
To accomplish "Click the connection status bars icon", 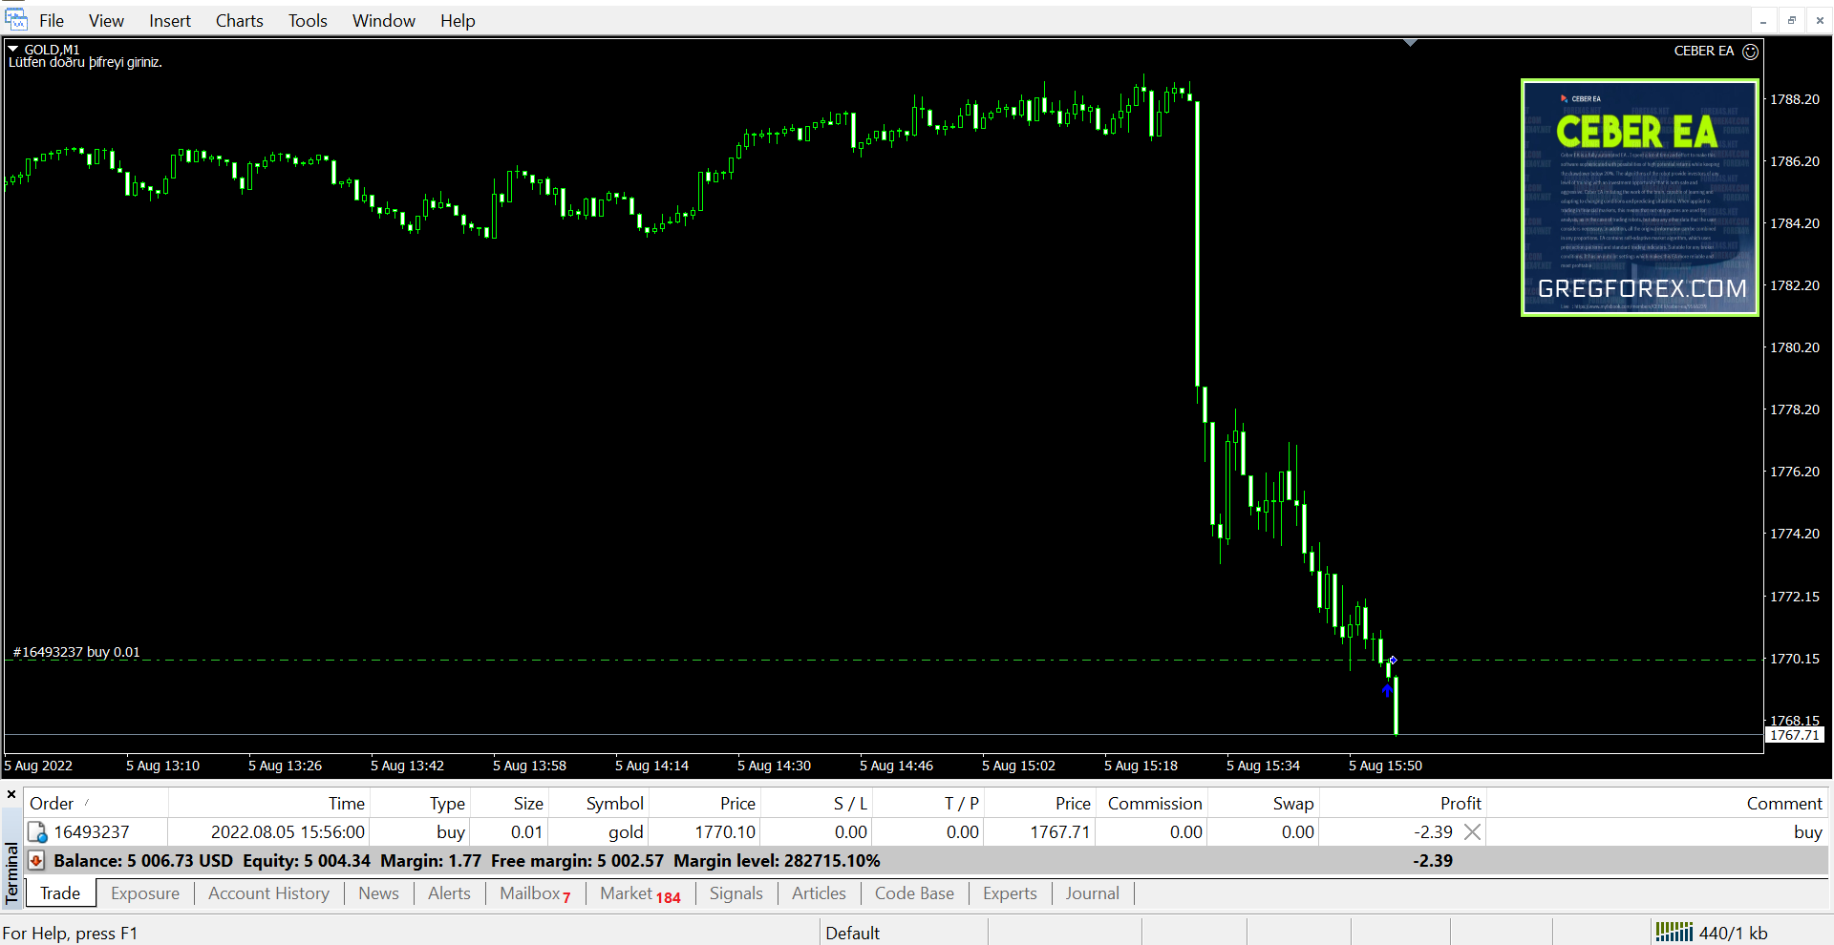I will tap(1674, 932).
